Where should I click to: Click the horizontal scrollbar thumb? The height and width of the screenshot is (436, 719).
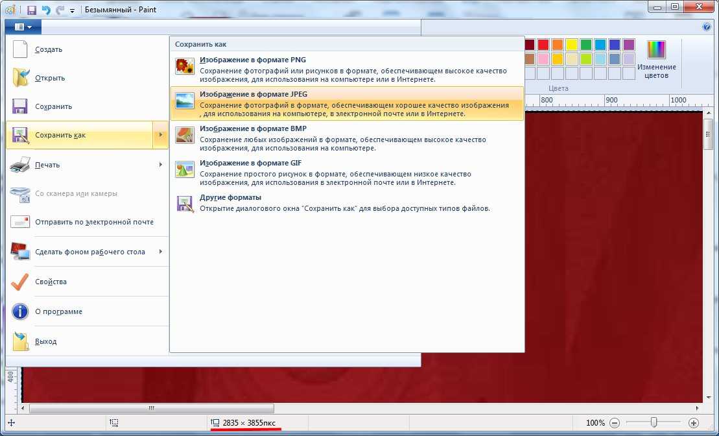pos(152,408)
